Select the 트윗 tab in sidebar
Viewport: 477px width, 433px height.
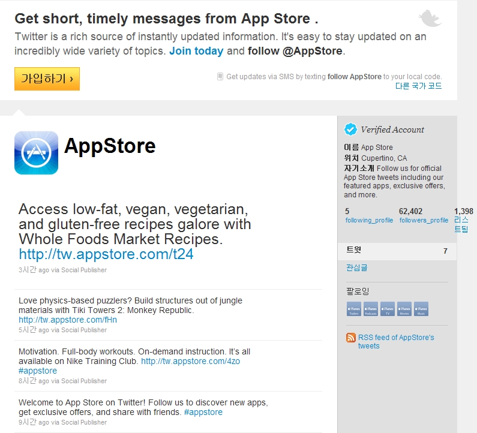397,251
